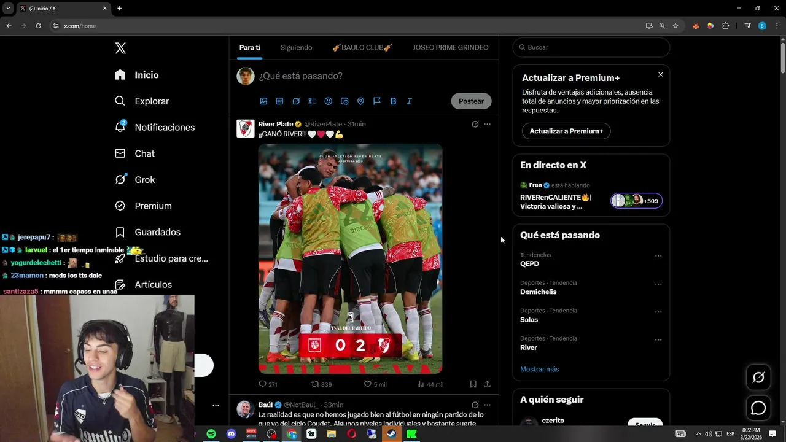786x442 pixels.
Task: Open Guardados bookmarks in the sidebar
Action: point(147,232)
